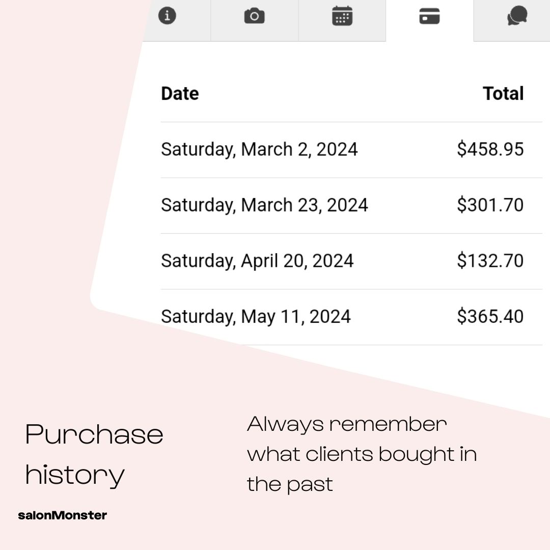Screen dimensions: 550x550
Task: Click the $458.95 total amount
Action: click(x=490, y=149)
